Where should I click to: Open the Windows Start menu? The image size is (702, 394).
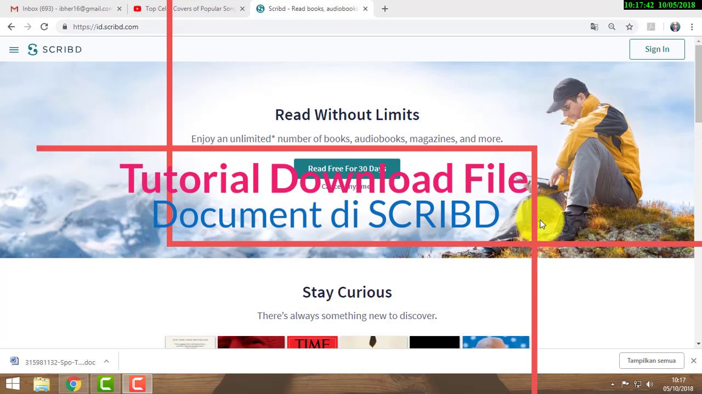coord(13,384)
